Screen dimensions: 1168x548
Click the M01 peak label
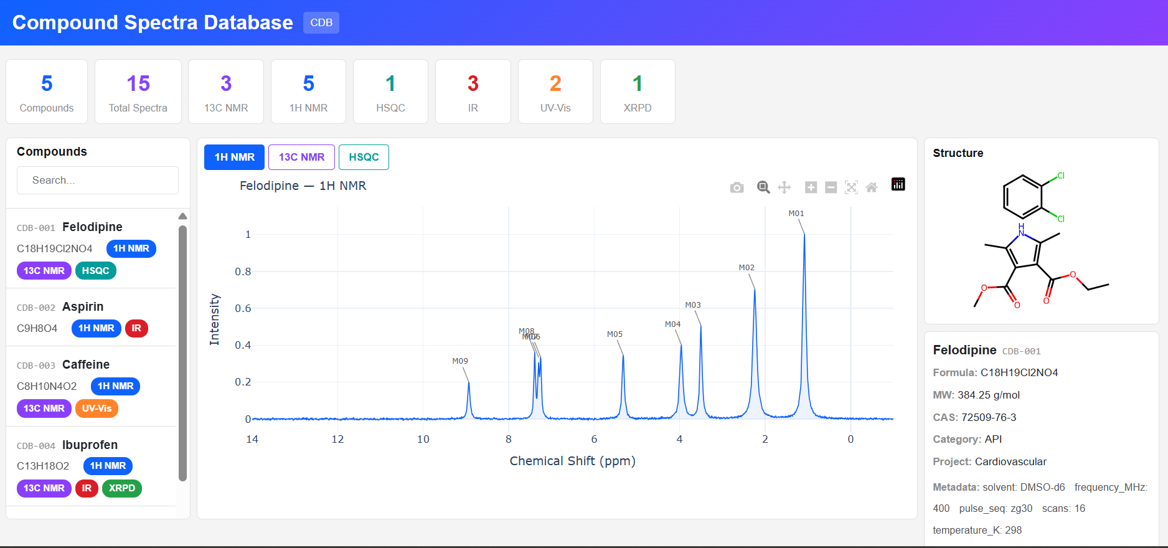[x=796, y=214]
